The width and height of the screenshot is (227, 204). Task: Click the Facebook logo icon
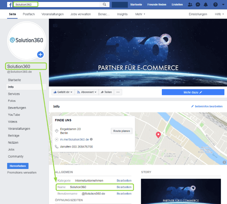pos(10,5)
